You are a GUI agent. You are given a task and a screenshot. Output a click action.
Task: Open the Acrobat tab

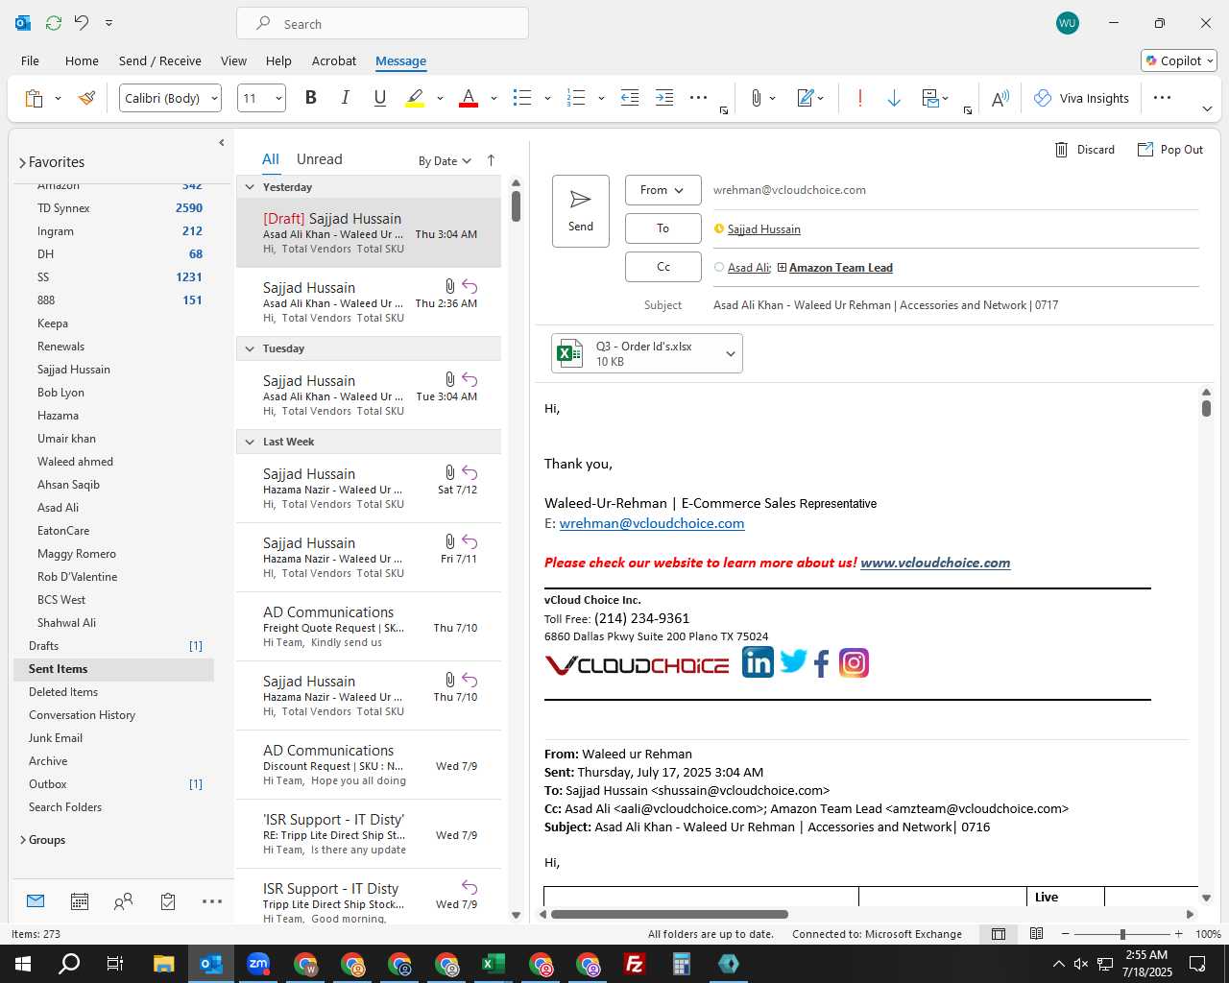pyautogui.click(x=334, y=60)
